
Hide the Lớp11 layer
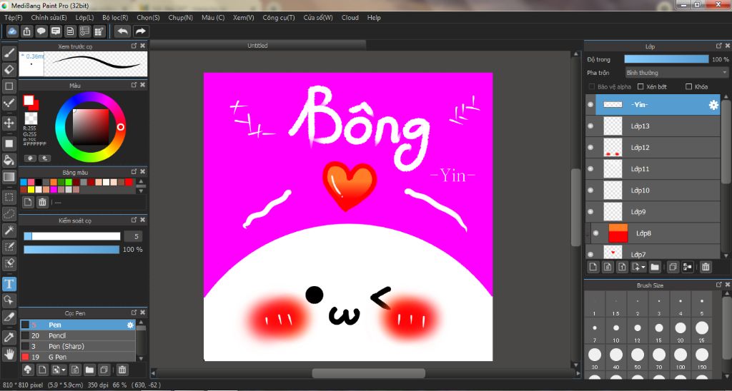pyautogui.click(x=590, y=168)
